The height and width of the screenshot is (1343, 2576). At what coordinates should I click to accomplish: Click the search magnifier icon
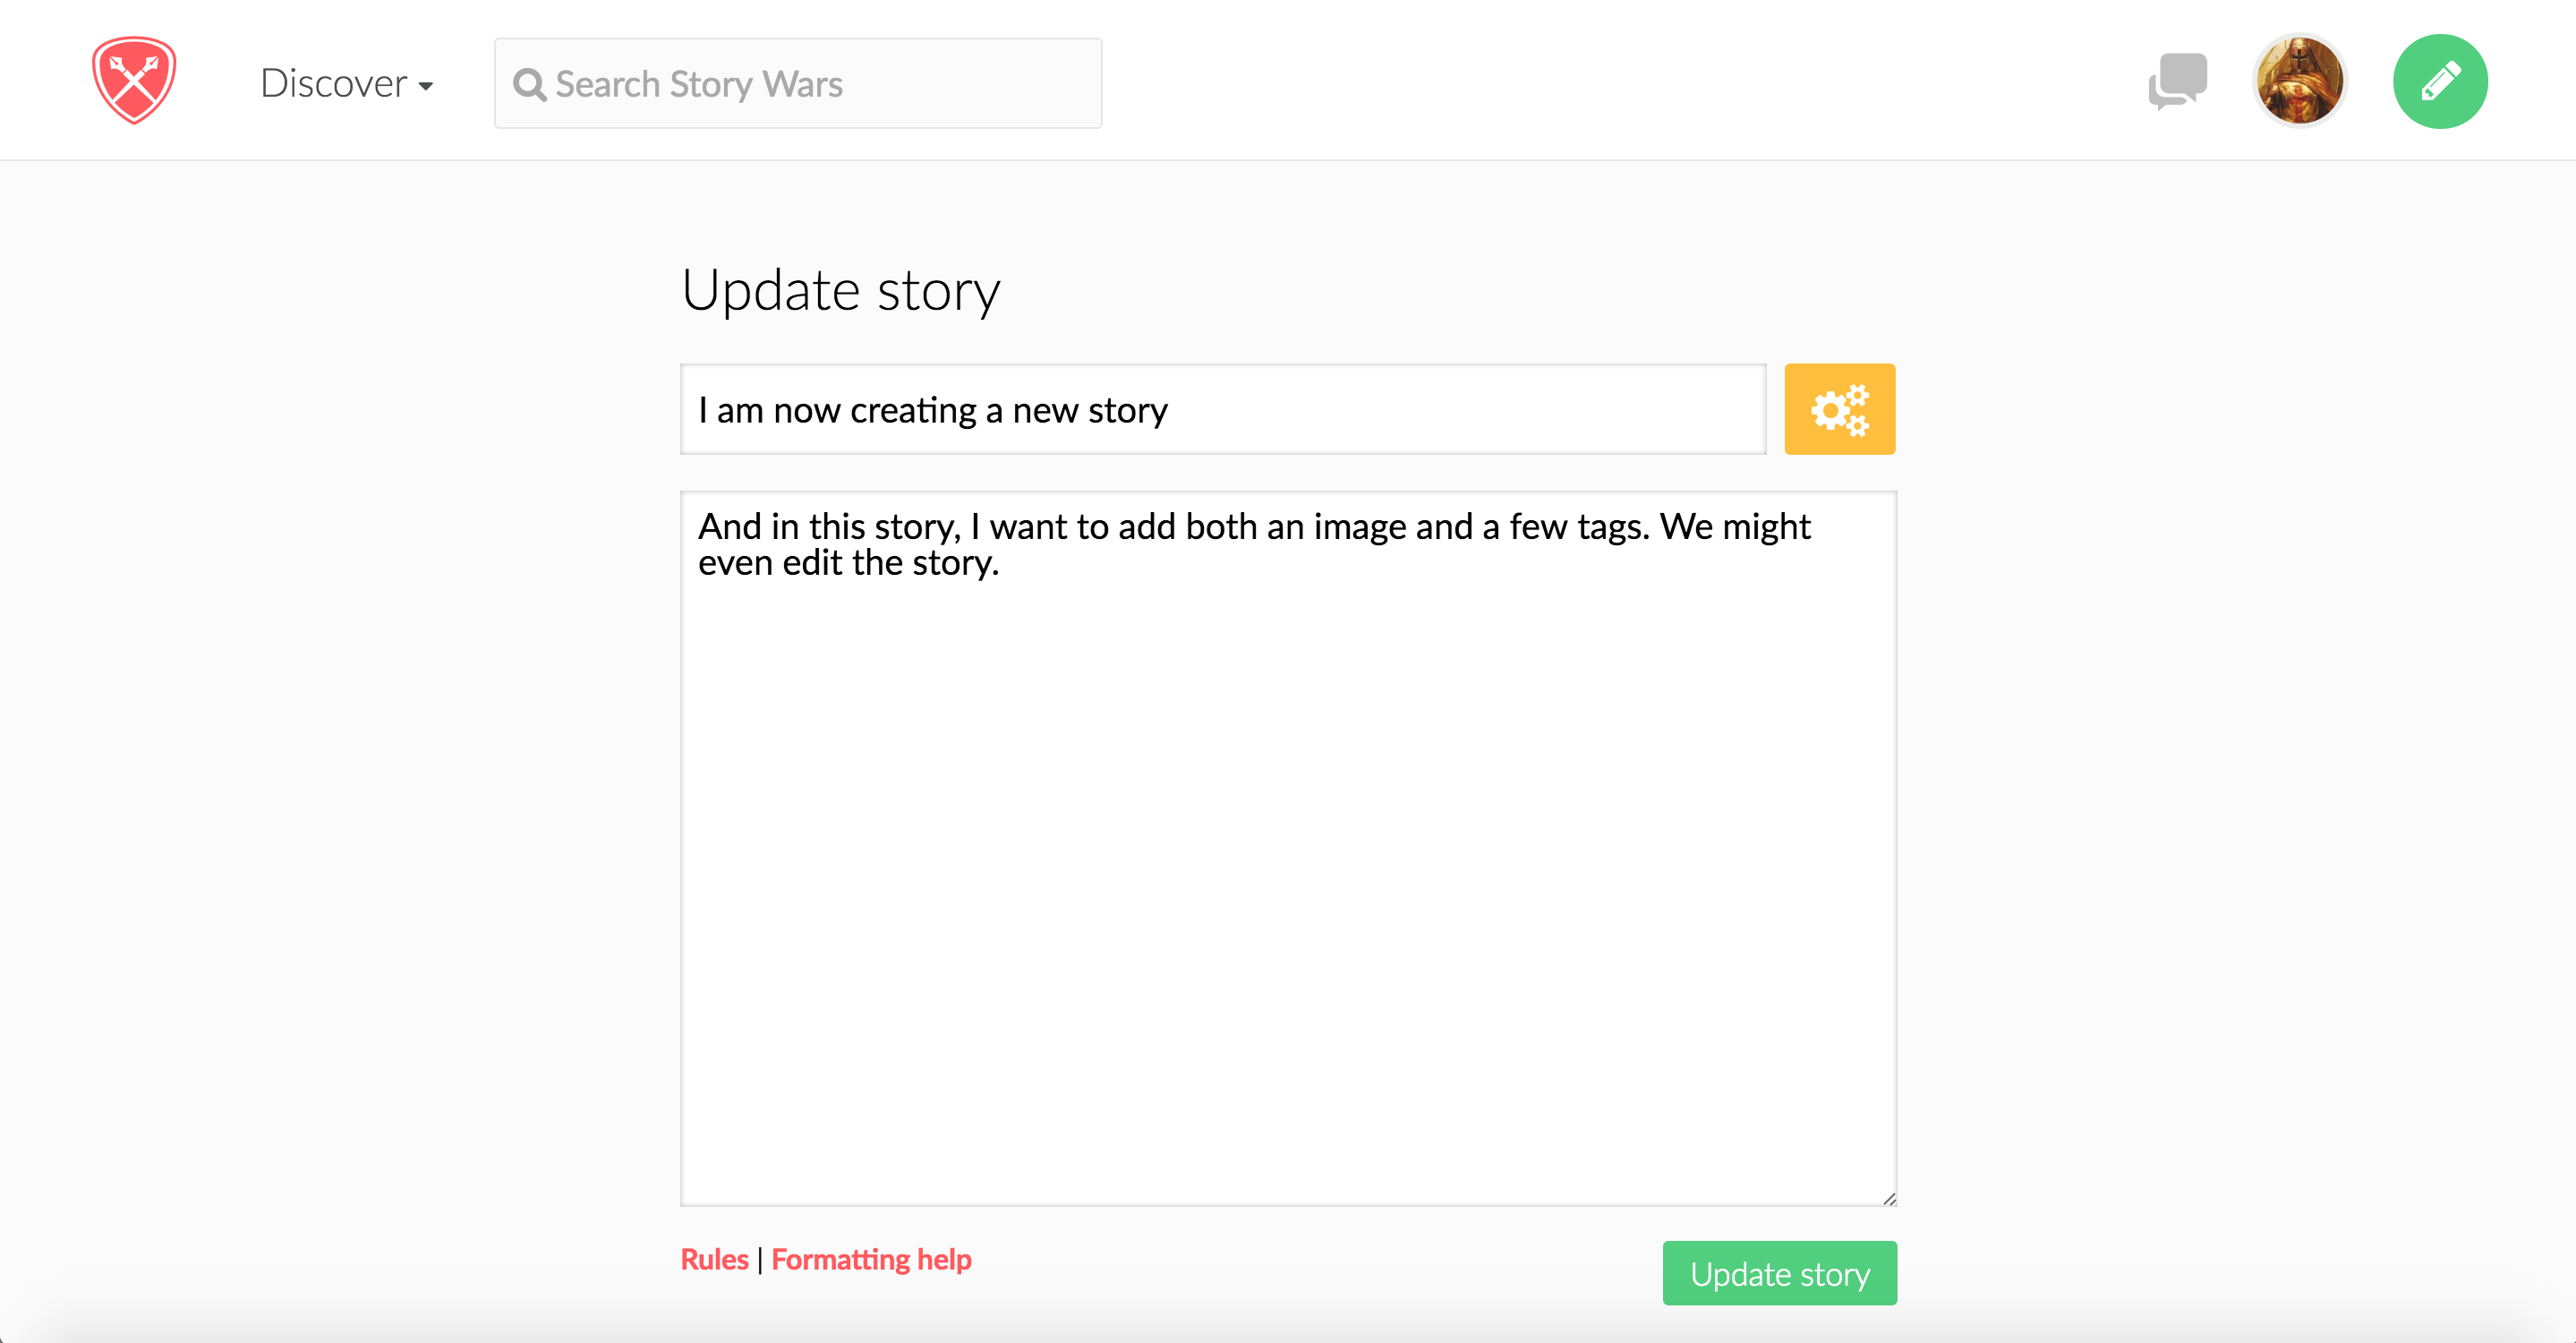pos(529,85)
